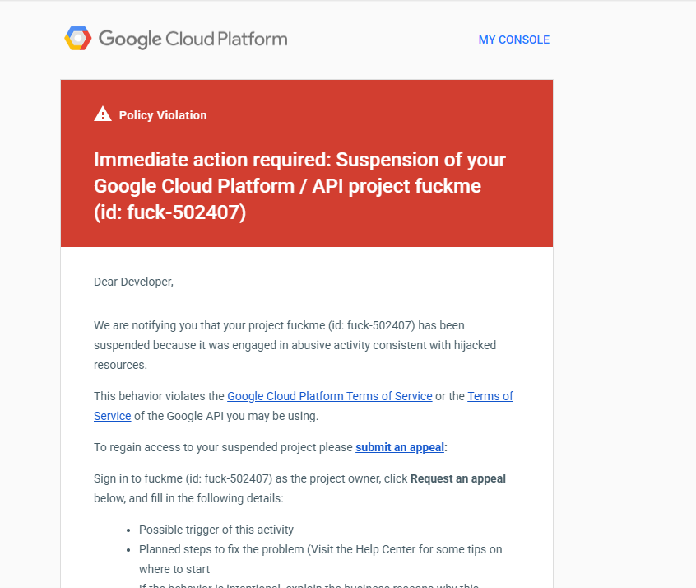Click the white warning triangle icon
The width and height of the screenshot is (696, 588).
[x=103, y=114]
